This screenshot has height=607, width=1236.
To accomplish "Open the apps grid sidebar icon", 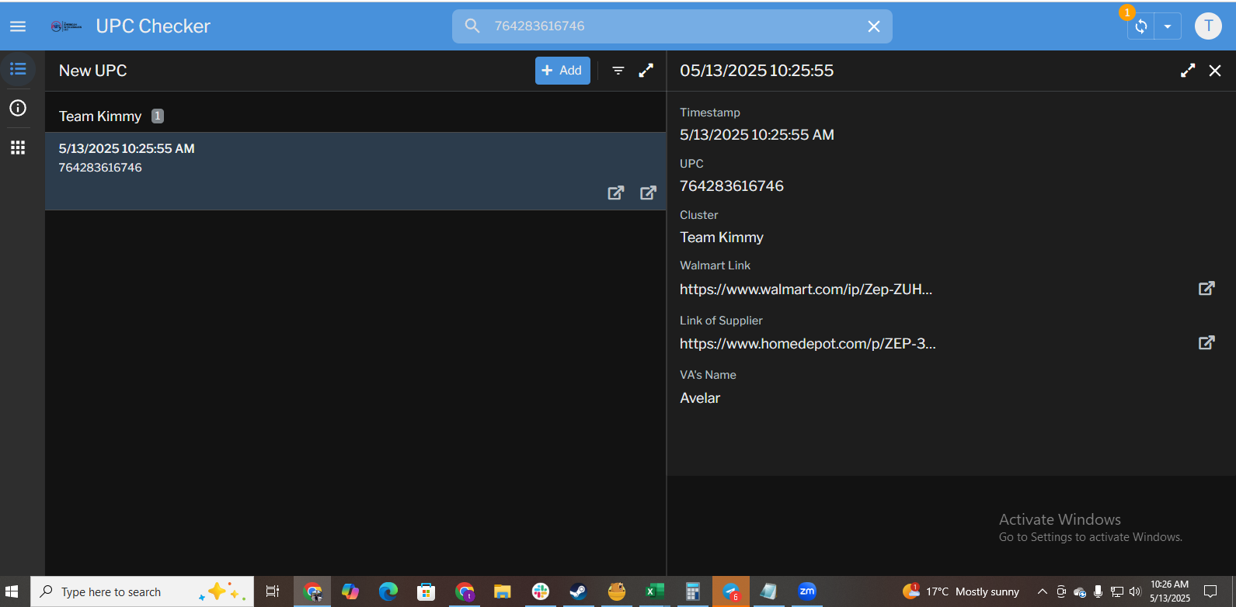I will click(x=18, y=147).
